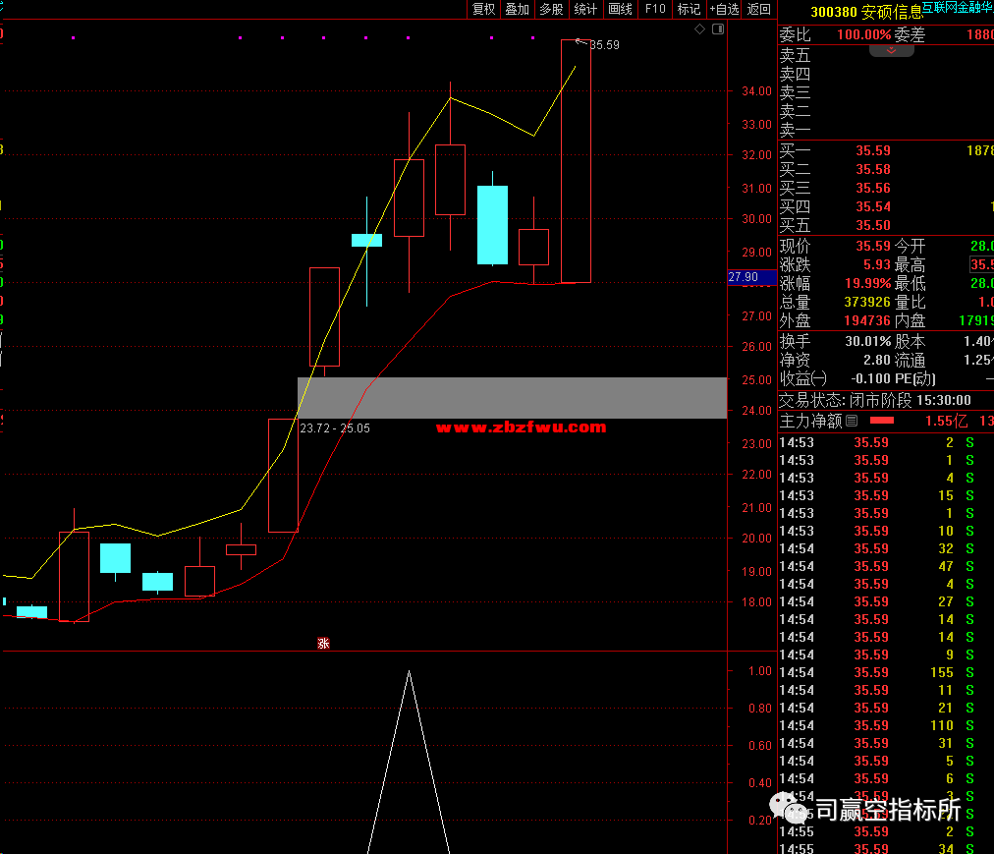
Task: Click the 主力净额 amount 1.55亿
Action: (946, 421)
